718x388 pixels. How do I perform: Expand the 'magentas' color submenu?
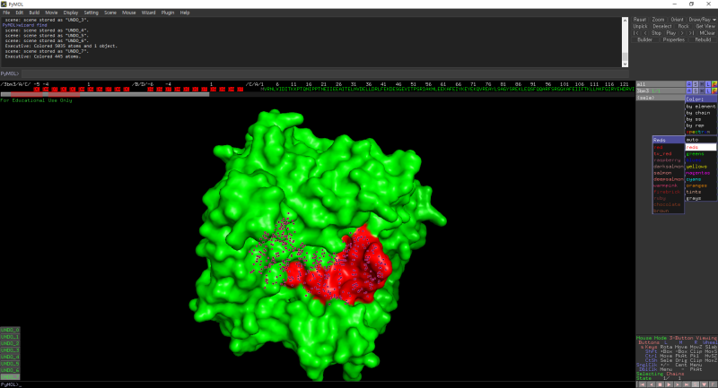[701, 173]
